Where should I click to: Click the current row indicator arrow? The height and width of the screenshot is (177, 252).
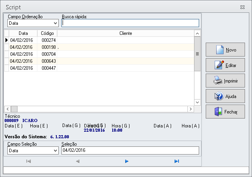pos(7,40)
